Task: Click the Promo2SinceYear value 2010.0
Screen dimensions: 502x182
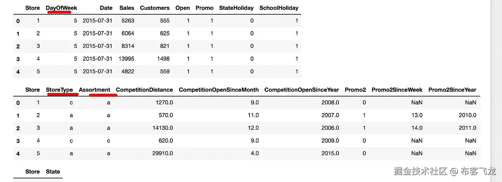Action: coord(467,115)
